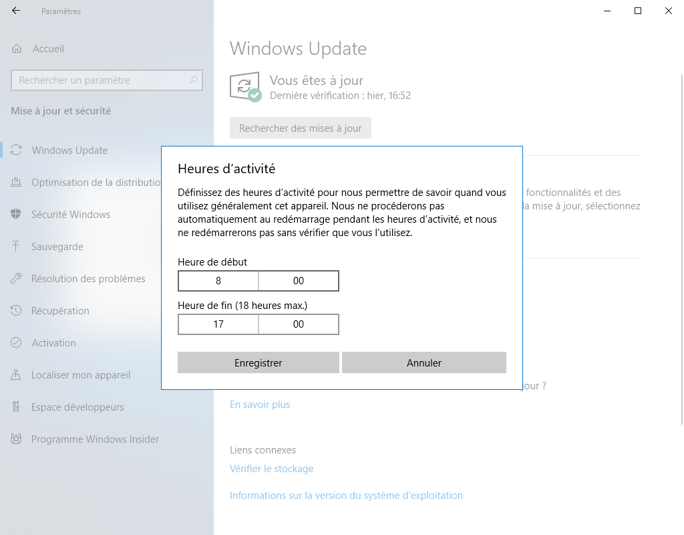The height and width of the screenshot is (535, 684).
Task: Click the Dernière vérification : hier, 16:52 text
Action: click(340, 96)
